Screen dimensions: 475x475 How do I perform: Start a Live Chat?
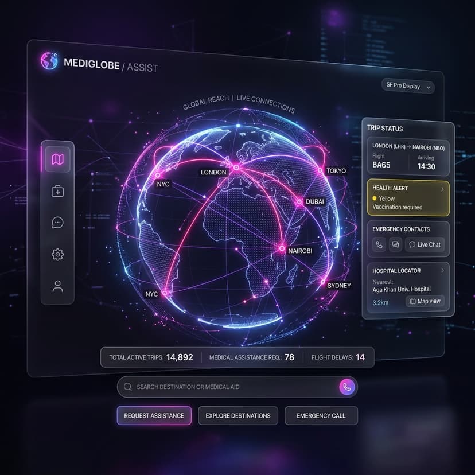click(425, 244)
